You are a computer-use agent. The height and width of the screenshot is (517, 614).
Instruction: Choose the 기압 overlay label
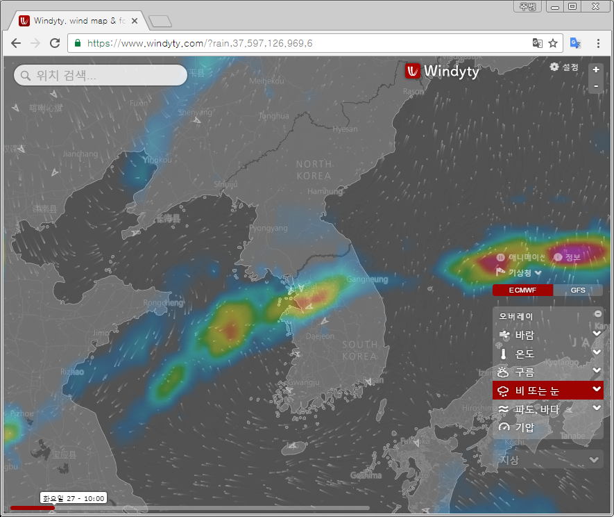(525, 427)
